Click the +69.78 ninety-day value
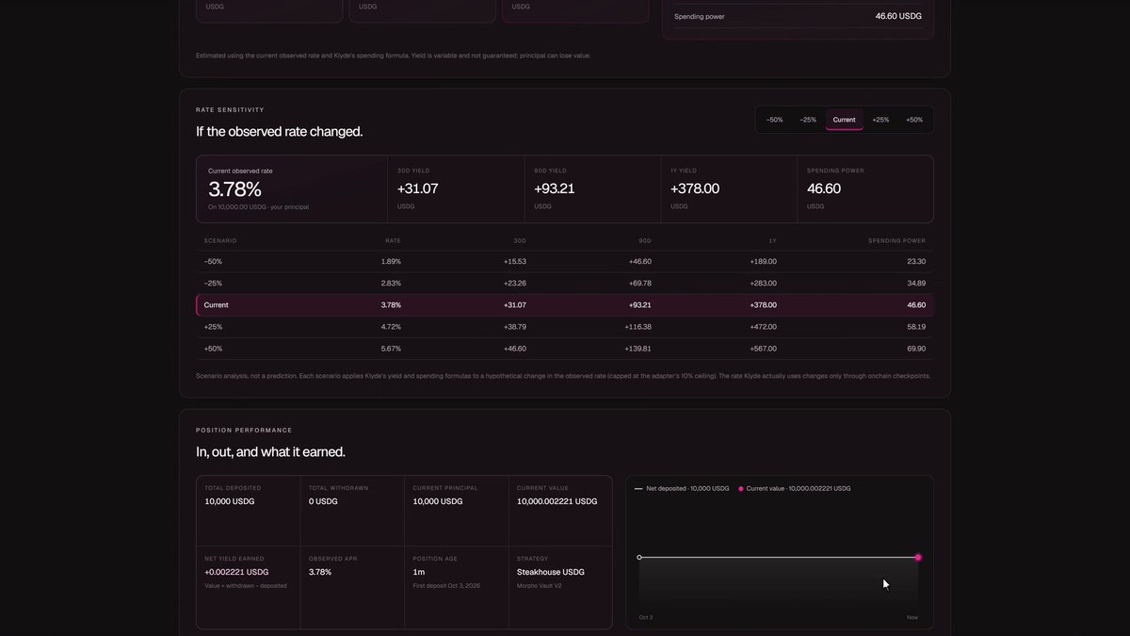 (x=639, y=284)
